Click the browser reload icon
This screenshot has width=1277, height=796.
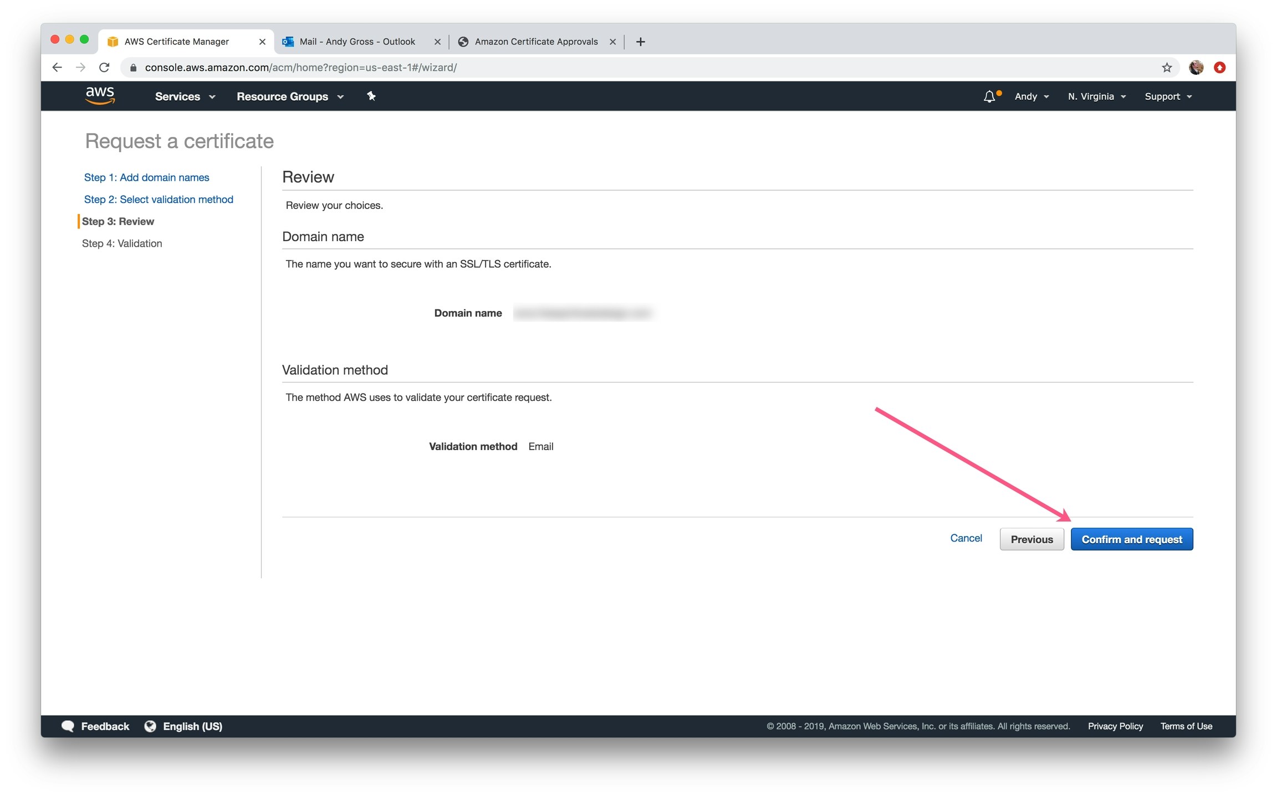[x=104, y=68]
